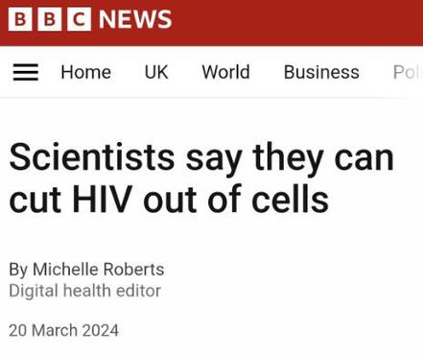Click the NEWS wordmark in the header

coord(135,19)
